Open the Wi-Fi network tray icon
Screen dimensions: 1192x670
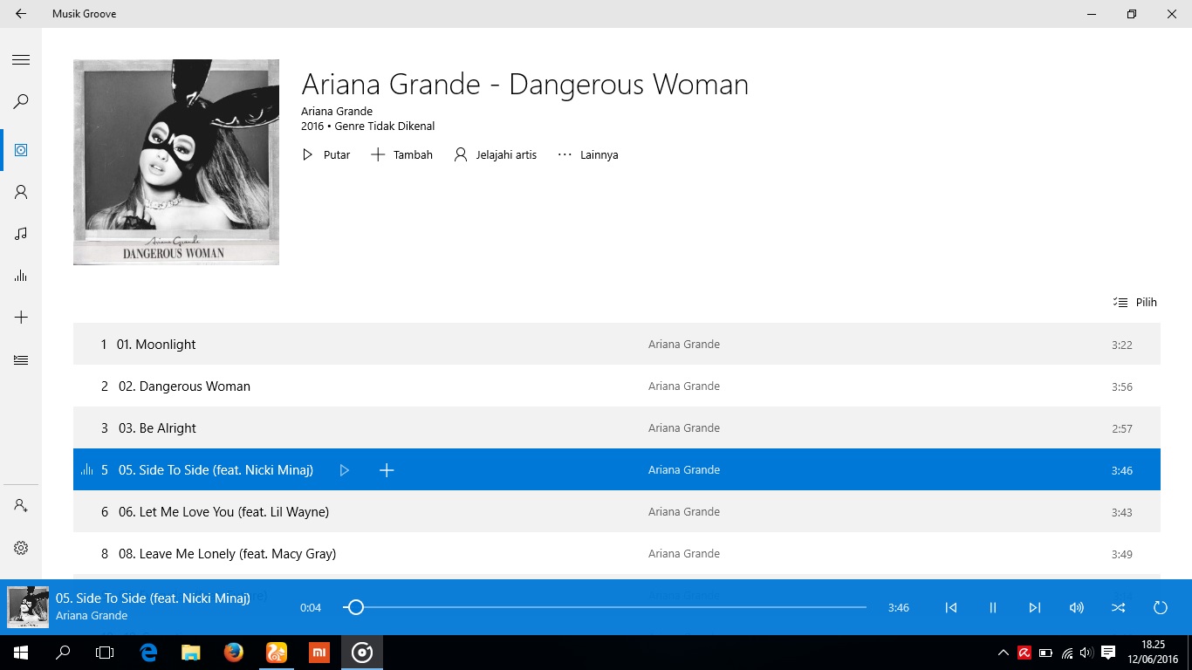pyautogui.click(x=1067, y=653)
